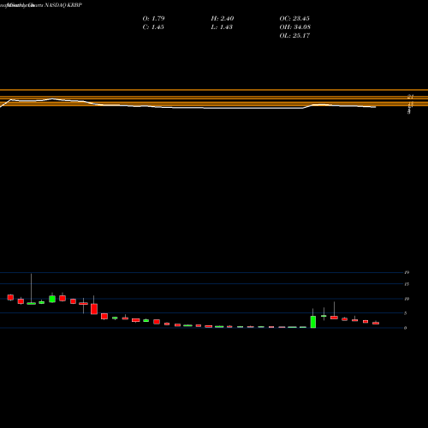Click the tall green candle at the 5 level

[313, 322]
